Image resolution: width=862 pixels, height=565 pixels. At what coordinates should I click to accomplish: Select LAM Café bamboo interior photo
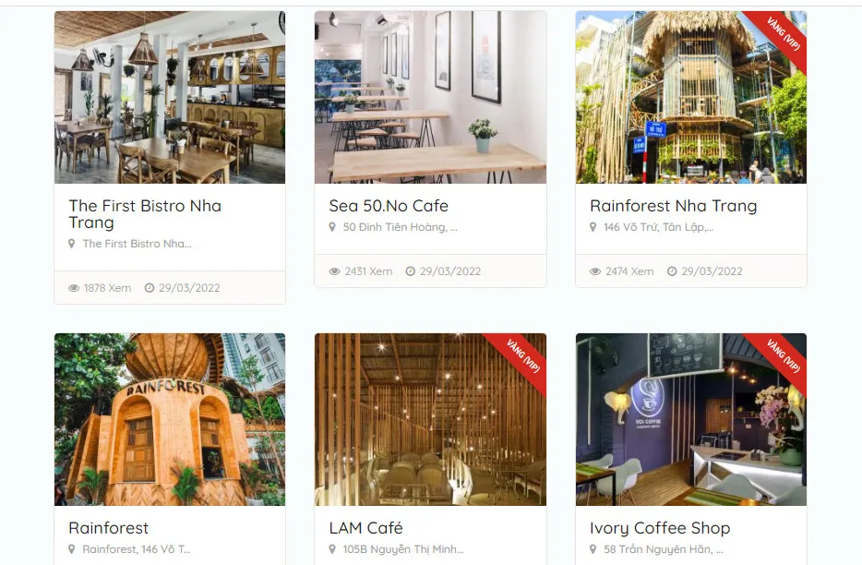tap(430, 420)
